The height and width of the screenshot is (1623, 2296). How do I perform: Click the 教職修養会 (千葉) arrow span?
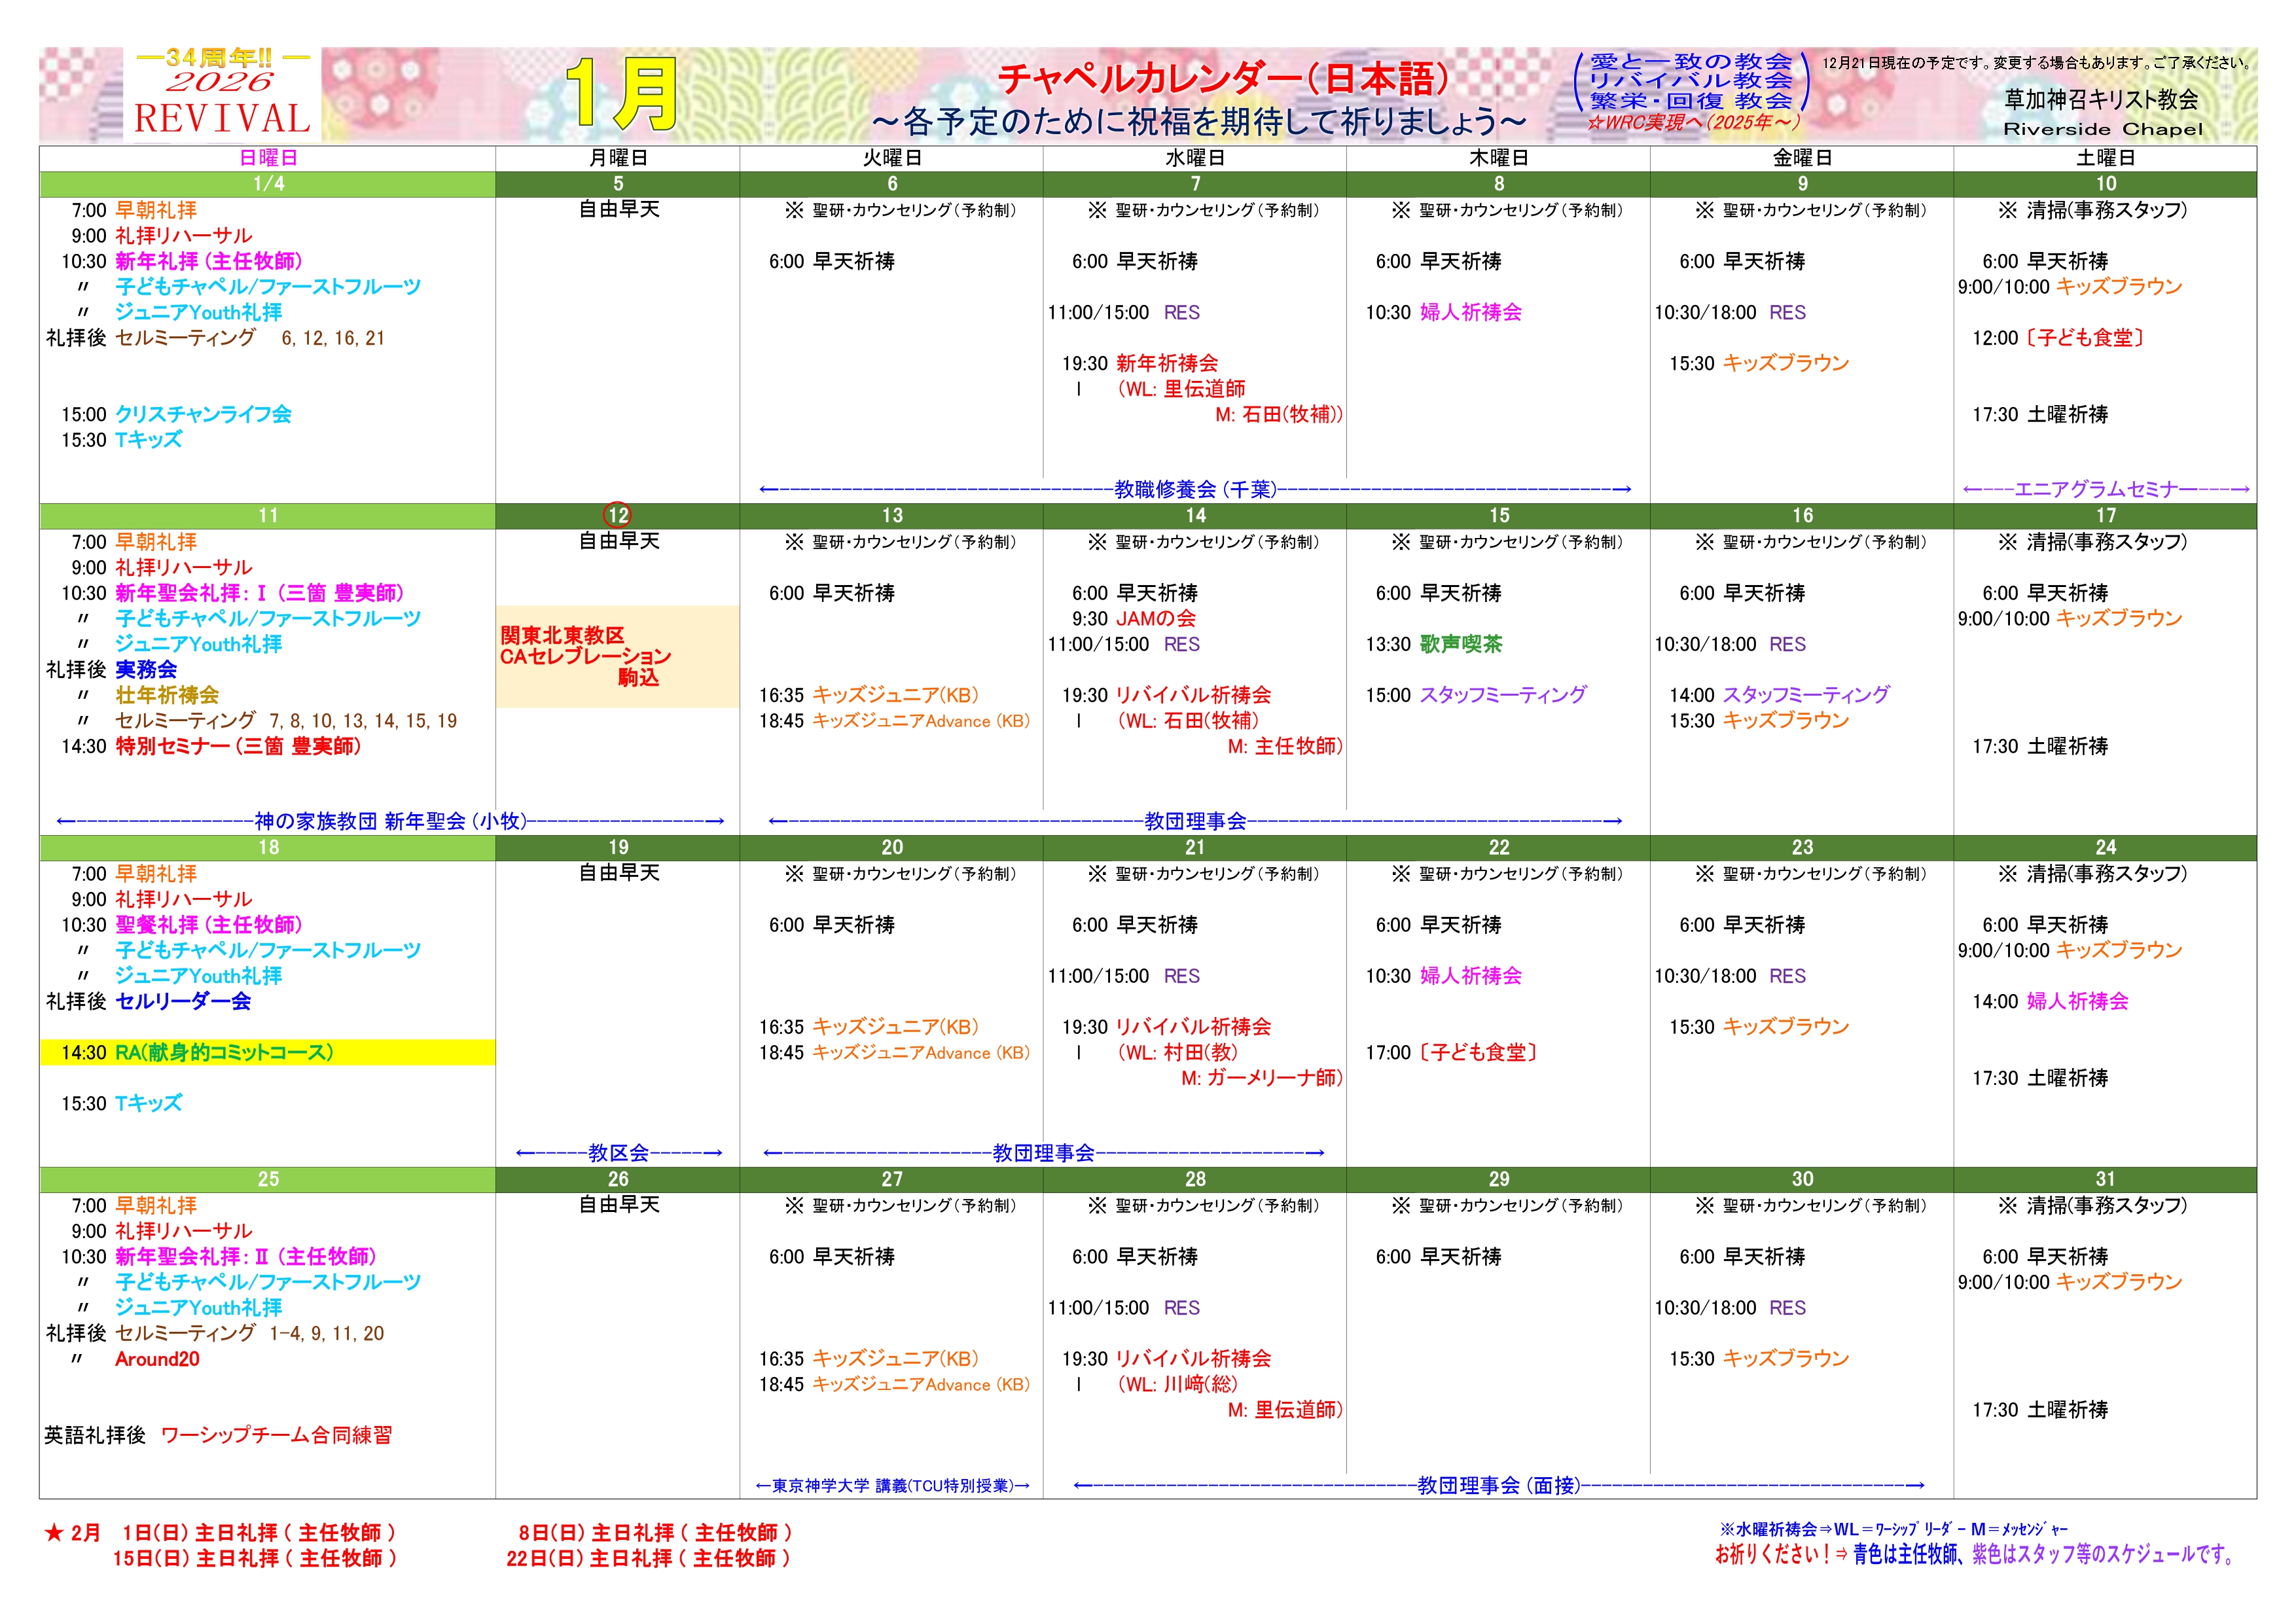tap(1195, 489)
